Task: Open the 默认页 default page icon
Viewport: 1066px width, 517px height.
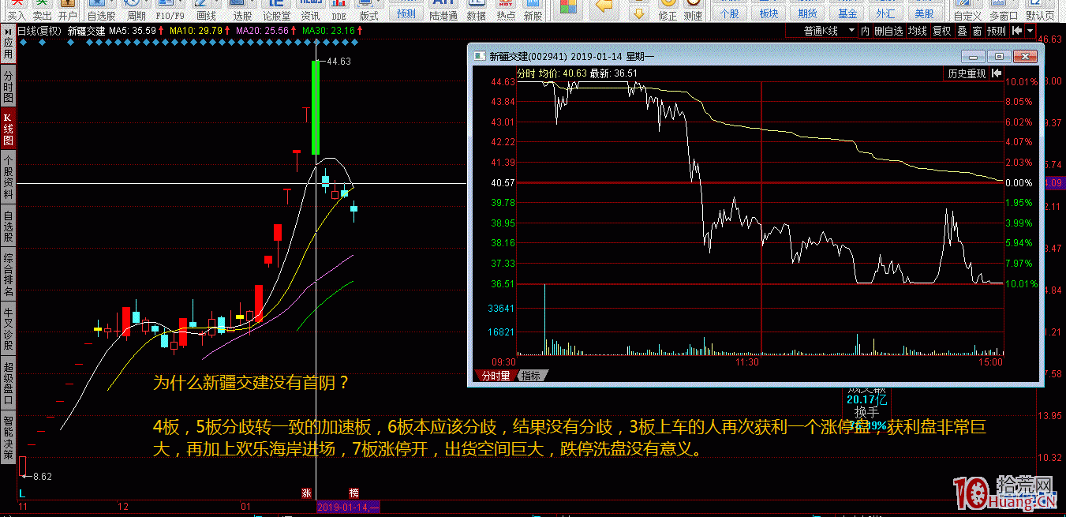Action: pos(1039,10)
